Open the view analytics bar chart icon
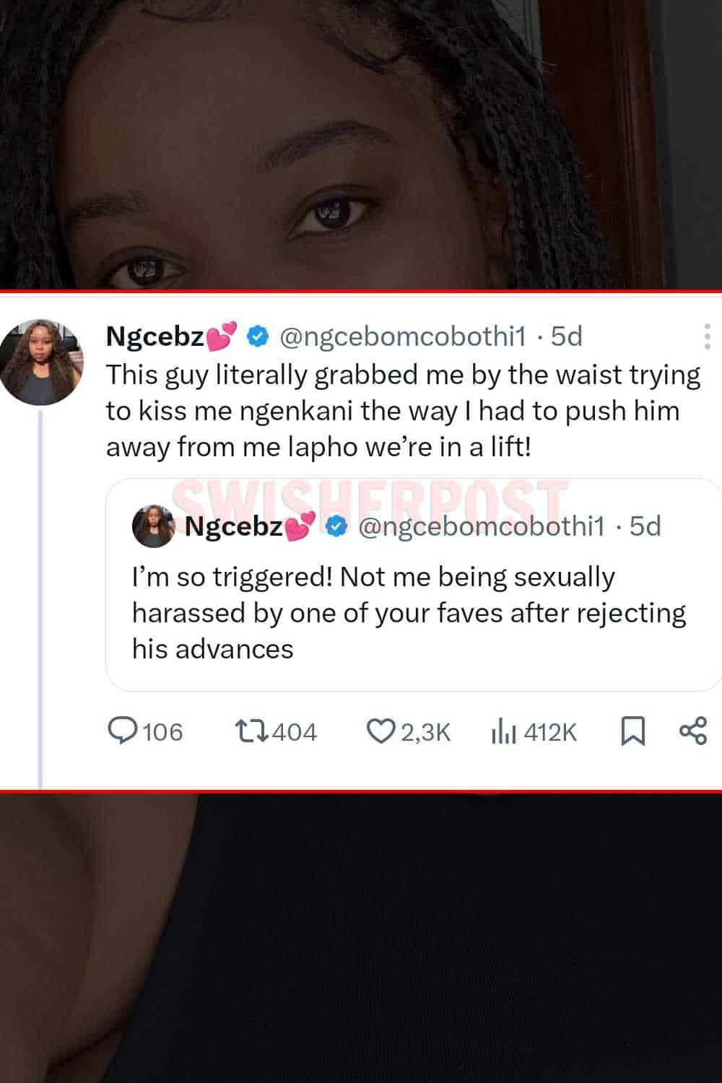Image resolution: width=722 pixels, height=1083 pixels. point(503,731)
